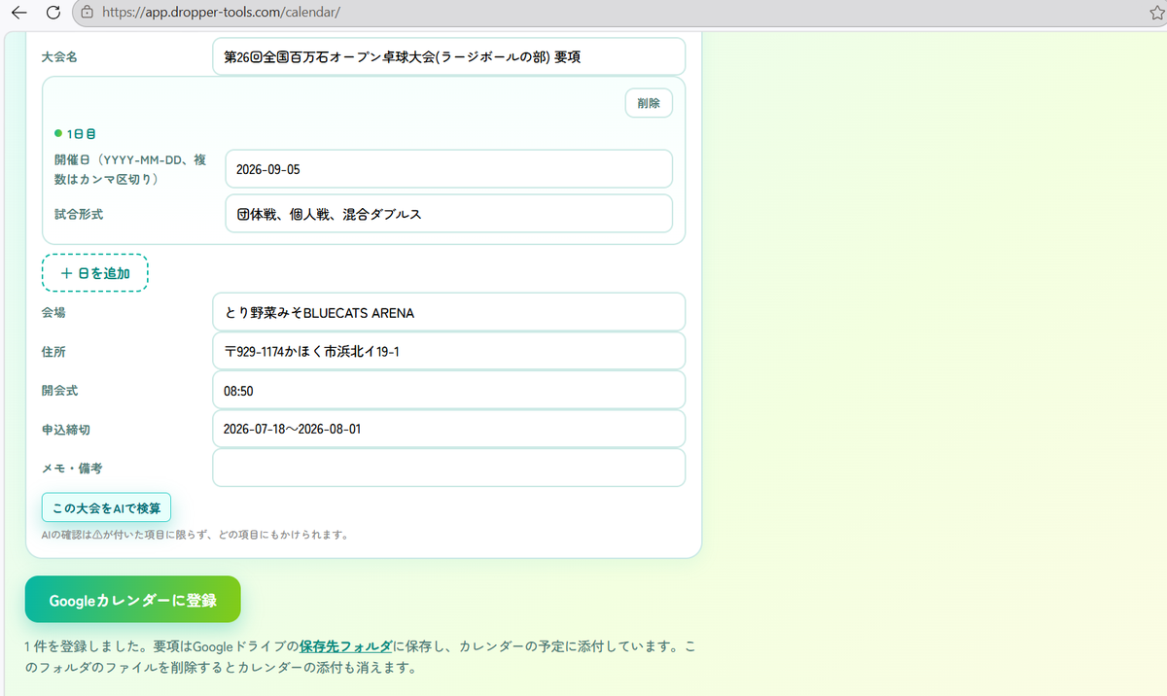Screen dimensions: 1167x696
Task: Click the empty メモ・備考 notes field
Action: click(448, 468)
